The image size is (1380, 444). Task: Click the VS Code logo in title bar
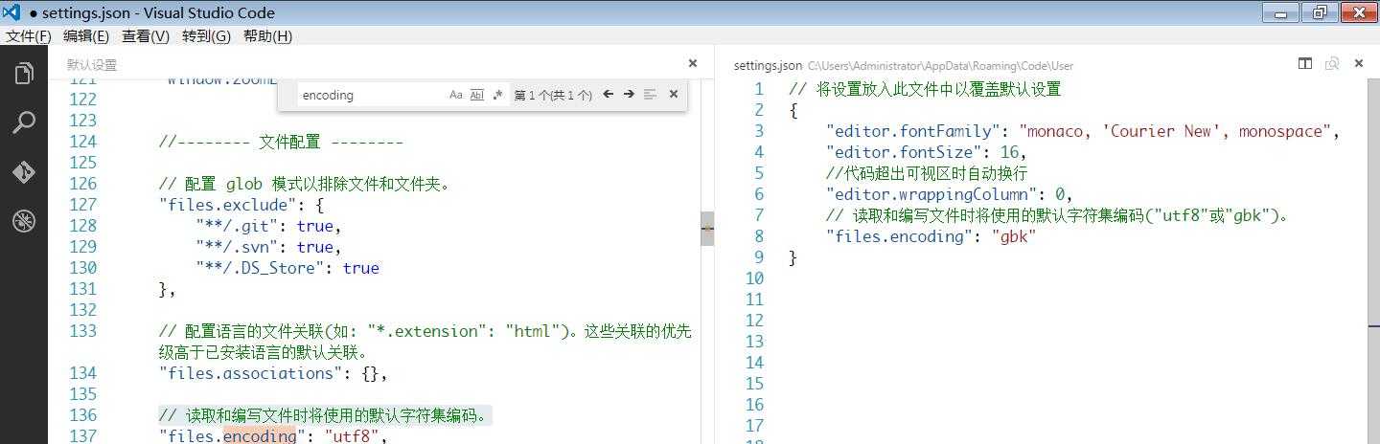[x=12, y=12]
